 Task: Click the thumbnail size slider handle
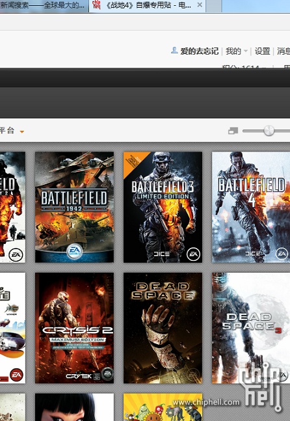(x=269, y=131)
